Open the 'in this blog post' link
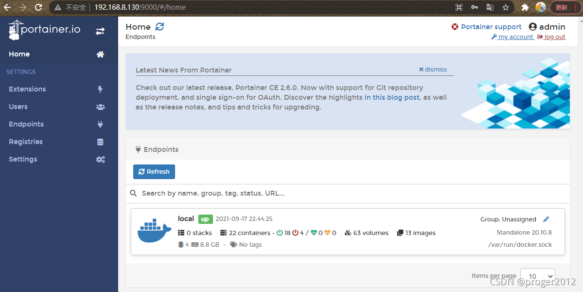The image size is (583, 292). [x=392, y=97]
